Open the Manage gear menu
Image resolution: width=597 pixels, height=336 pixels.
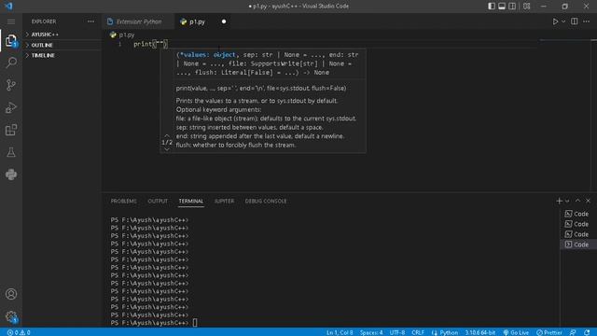point(11,316)
